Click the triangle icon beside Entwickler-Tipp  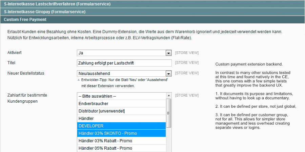[x=79, y=80]
